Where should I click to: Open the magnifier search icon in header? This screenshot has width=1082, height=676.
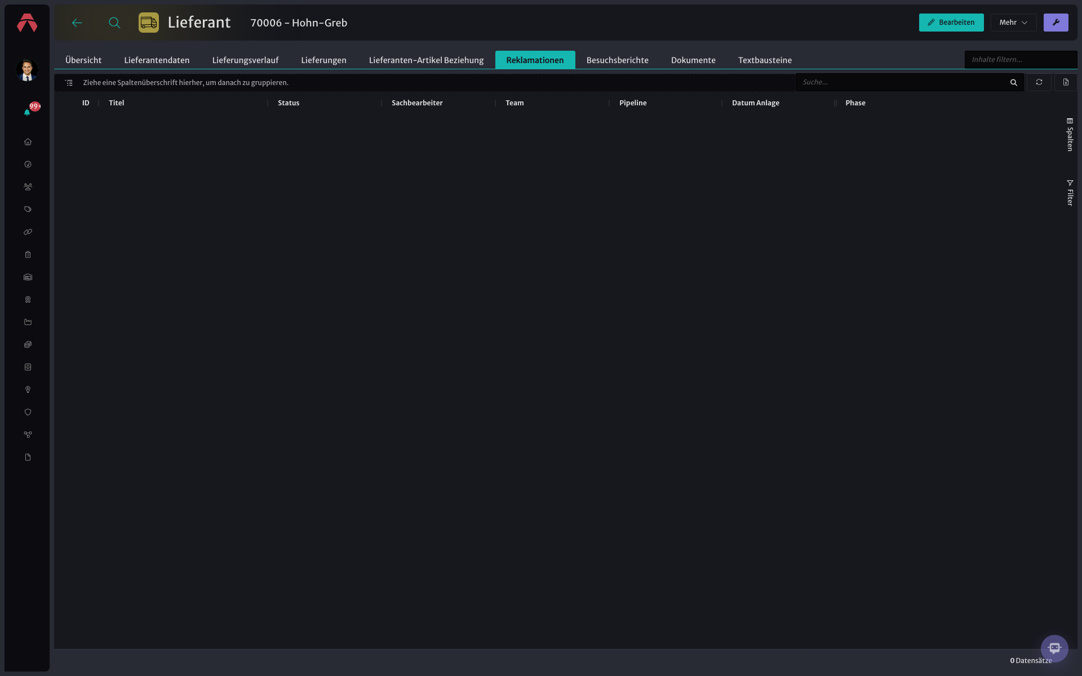[114, 23]
